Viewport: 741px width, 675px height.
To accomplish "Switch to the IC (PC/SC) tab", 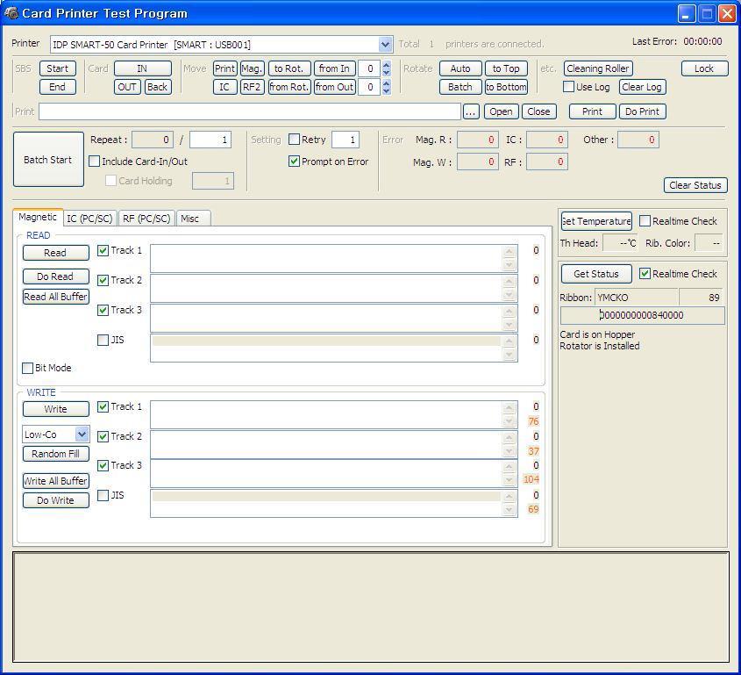I will pyautogui.click(x=89, y=219).
